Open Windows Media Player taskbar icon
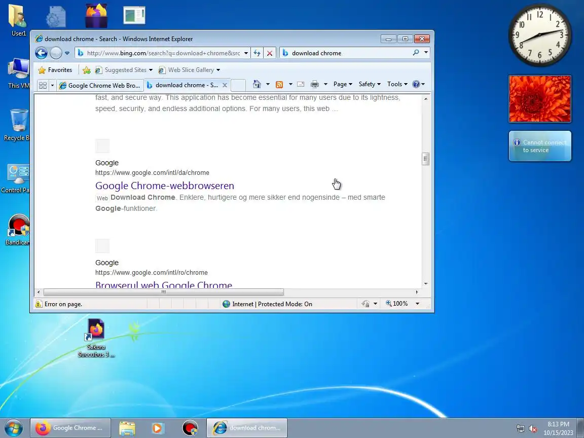The image size is (584, 438). 158,428
